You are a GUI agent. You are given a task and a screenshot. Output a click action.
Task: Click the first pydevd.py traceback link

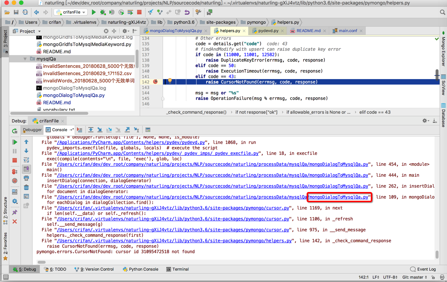click(x=131, y=142)
